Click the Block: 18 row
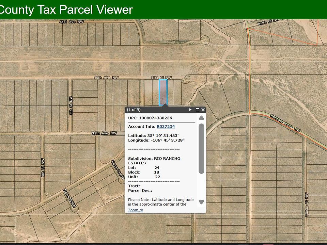Screen dimensions: 327x245 coord(143,172)
